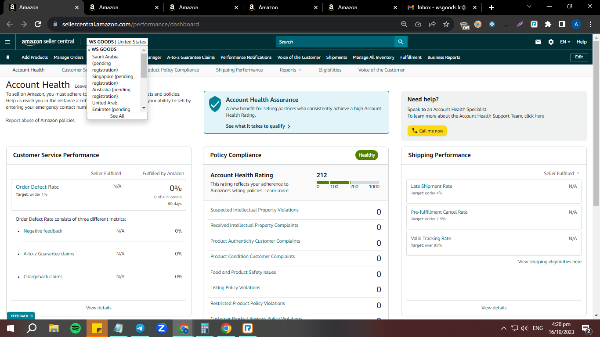Click the bookmark flag icon in nav bar
Image resolution: width=600 pixels, height=337 pixels.
pyautogui.click(x=8, y=57)
